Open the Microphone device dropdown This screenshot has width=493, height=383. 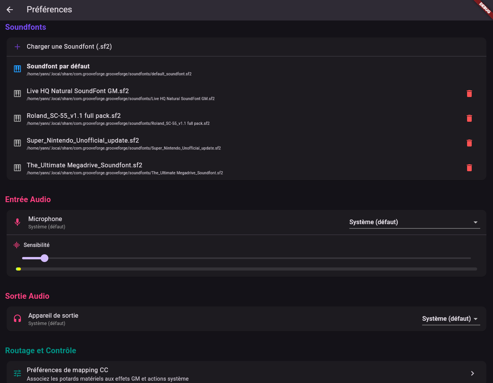tap(414, 222)
